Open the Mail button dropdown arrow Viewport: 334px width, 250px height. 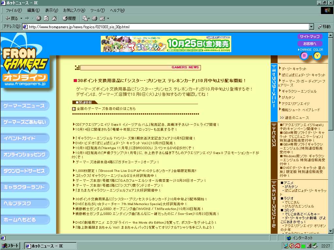click(89, 19)
